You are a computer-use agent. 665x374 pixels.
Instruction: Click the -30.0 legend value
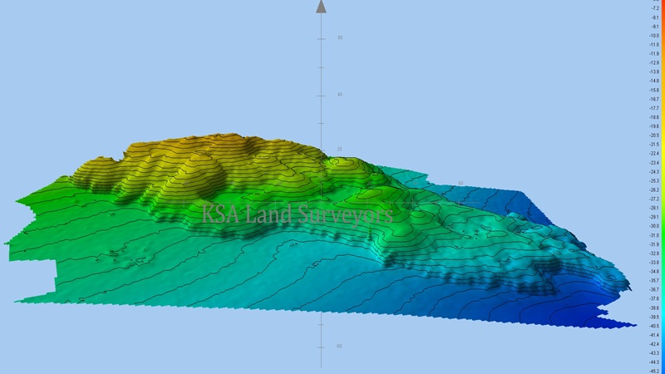pos(654,226)
